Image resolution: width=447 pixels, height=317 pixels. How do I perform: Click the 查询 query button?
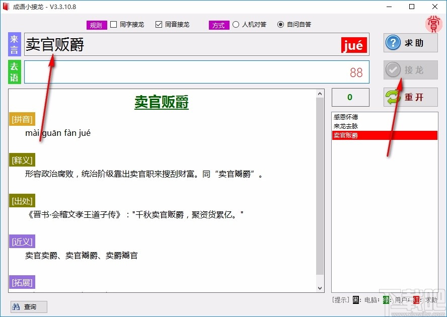29,306
